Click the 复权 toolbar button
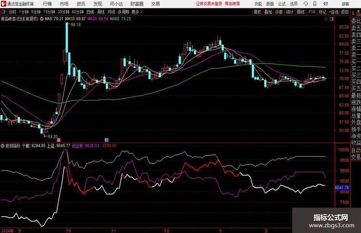The image size is (361, 233). [257, 12]
